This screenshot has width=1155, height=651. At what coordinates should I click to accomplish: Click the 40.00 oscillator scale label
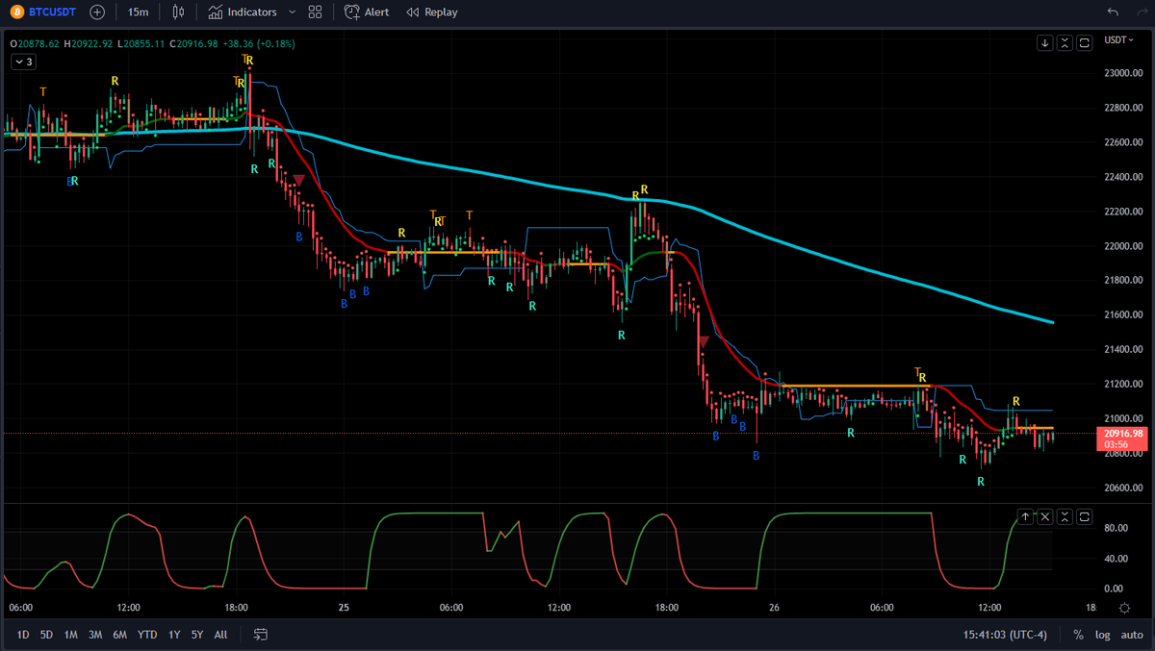tap(1116, 559)
